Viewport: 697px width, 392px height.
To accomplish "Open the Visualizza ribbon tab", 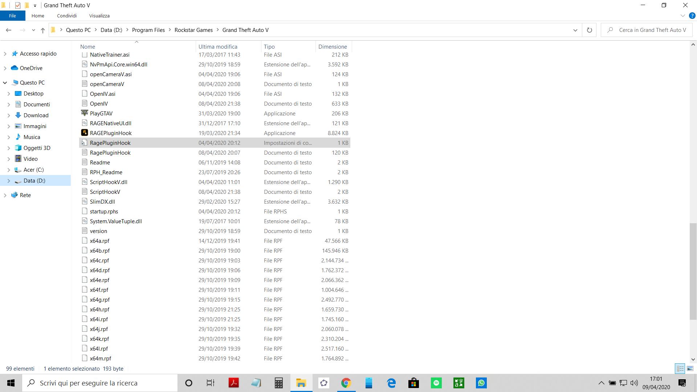I will click(x=99, y=16).
